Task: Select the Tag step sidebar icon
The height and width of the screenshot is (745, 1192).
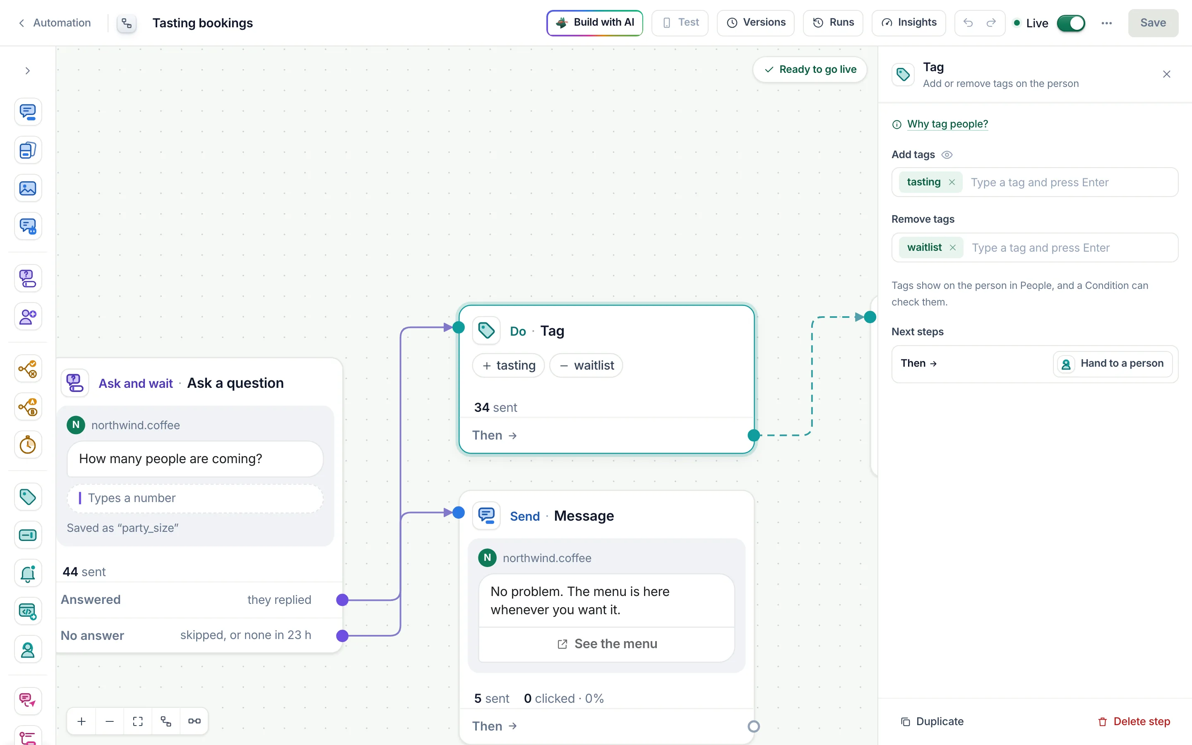Action: coord(28,497)
